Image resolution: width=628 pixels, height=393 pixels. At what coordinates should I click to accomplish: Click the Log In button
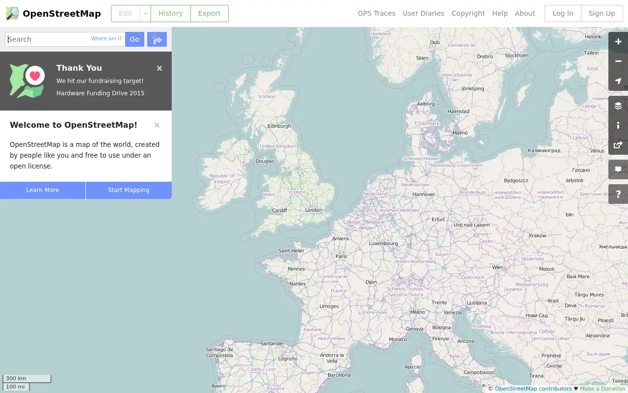[563, 13]
